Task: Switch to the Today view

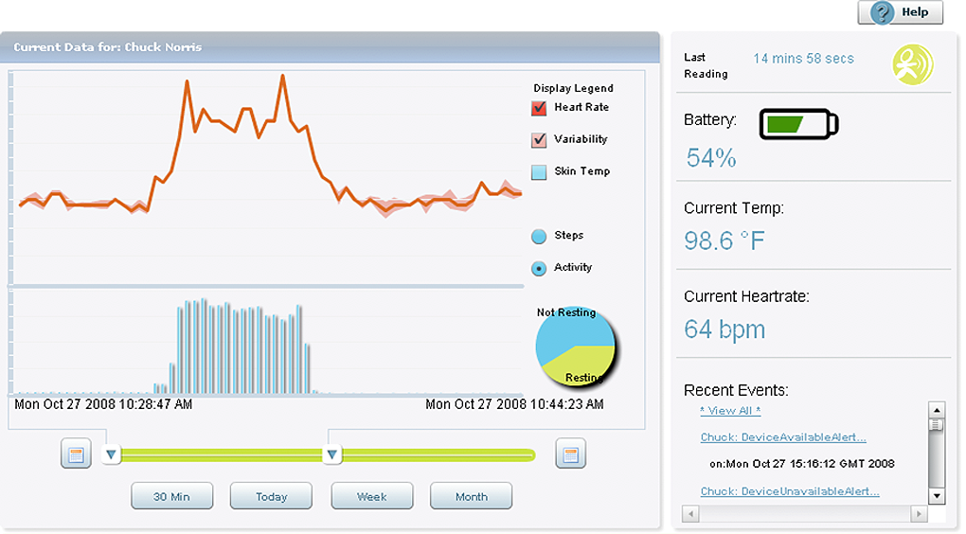Action: tap(271, 496)
